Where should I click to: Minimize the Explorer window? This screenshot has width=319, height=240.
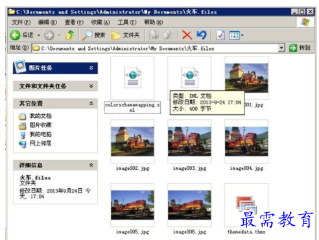[x=294, y=12]
